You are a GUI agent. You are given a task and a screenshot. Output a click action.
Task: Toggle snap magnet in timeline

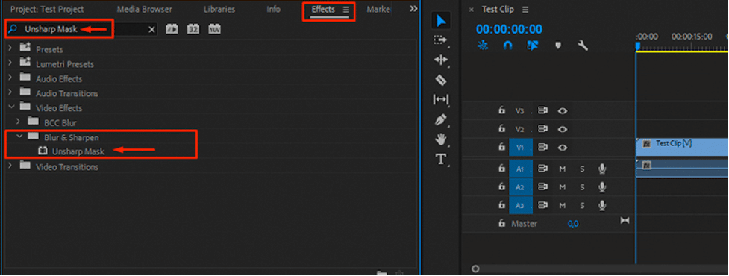click(x=507, y=45)
